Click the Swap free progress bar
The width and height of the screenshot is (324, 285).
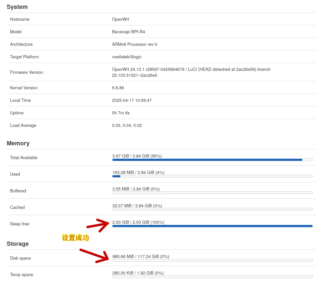(212, 226)
